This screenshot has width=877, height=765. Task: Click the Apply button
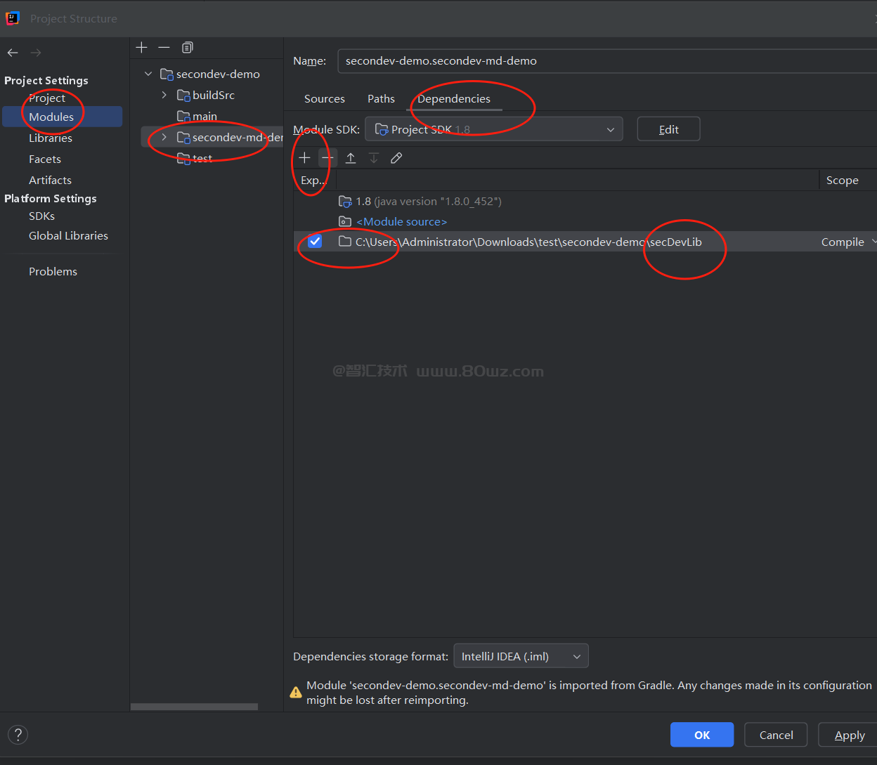[849, 735]
